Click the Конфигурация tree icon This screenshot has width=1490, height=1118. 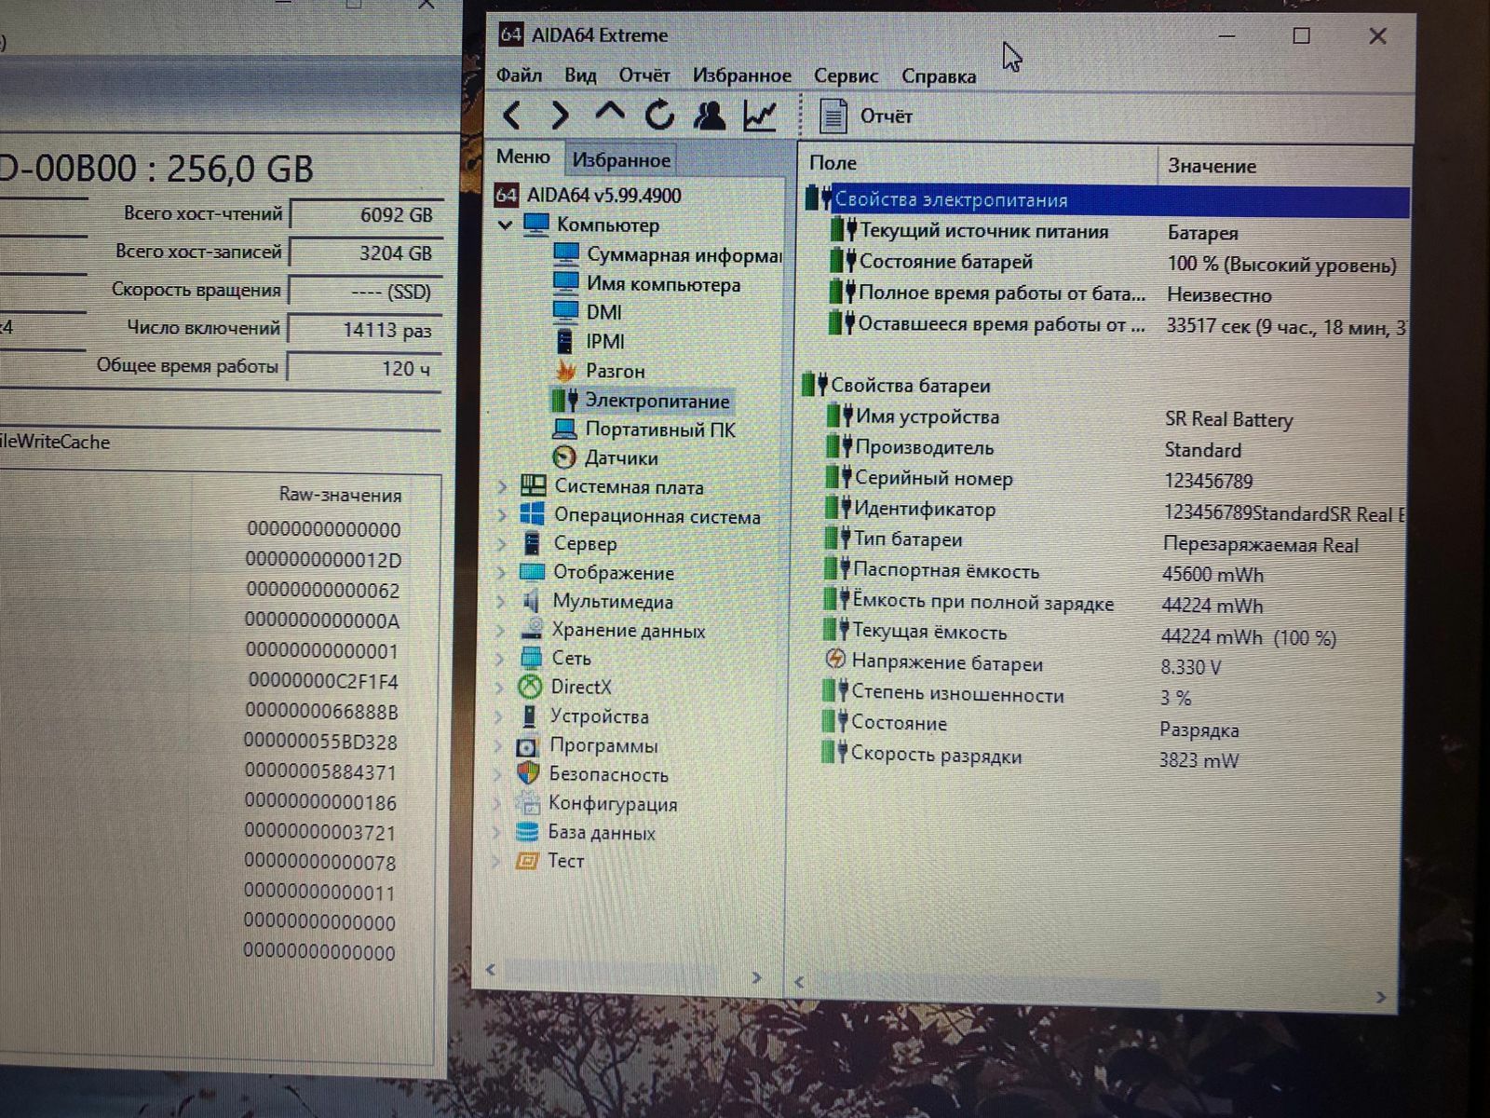point(527,803)
